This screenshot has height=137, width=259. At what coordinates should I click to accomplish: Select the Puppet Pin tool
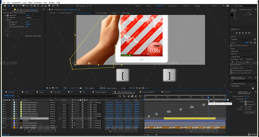58,6
